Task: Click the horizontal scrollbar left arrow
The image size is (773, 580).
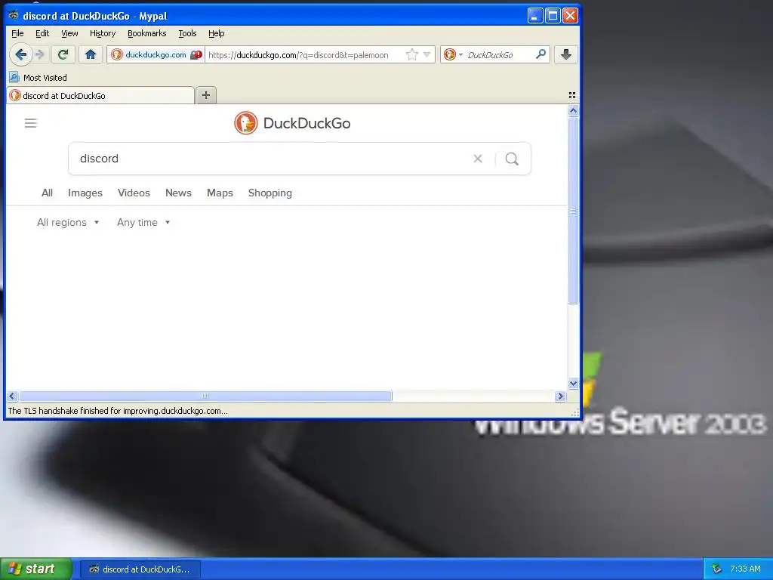Action: pos(12,396)
